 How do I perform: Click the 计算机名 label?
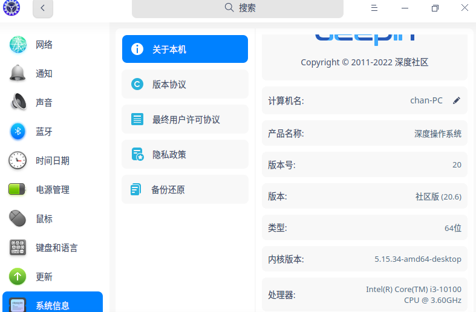[285, 101]
